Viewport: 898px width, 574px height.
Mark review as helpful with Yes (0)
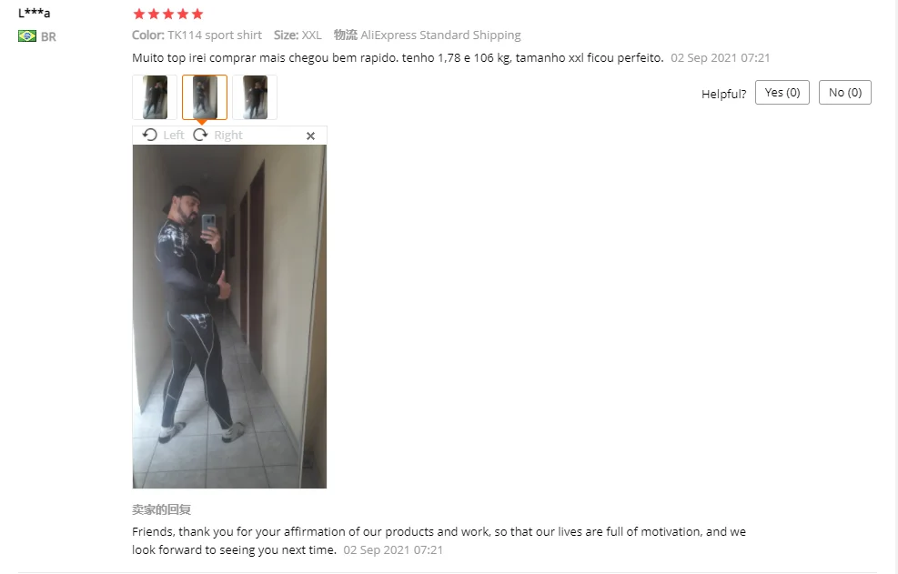click(x=782, y=92)
